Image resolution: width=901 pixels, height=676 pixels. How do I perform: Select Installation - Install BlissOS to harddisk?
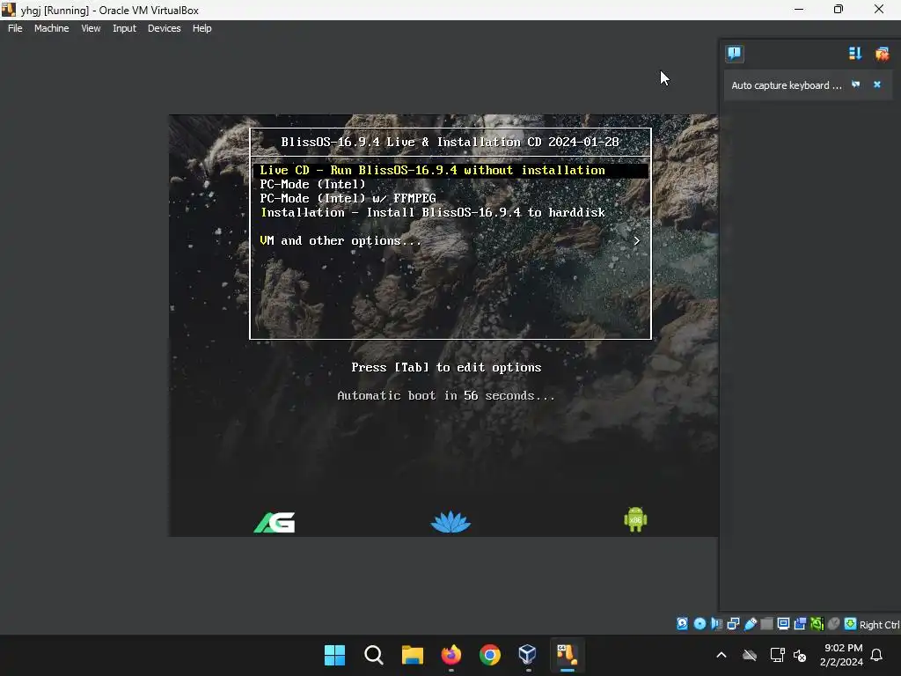(433, 212)
